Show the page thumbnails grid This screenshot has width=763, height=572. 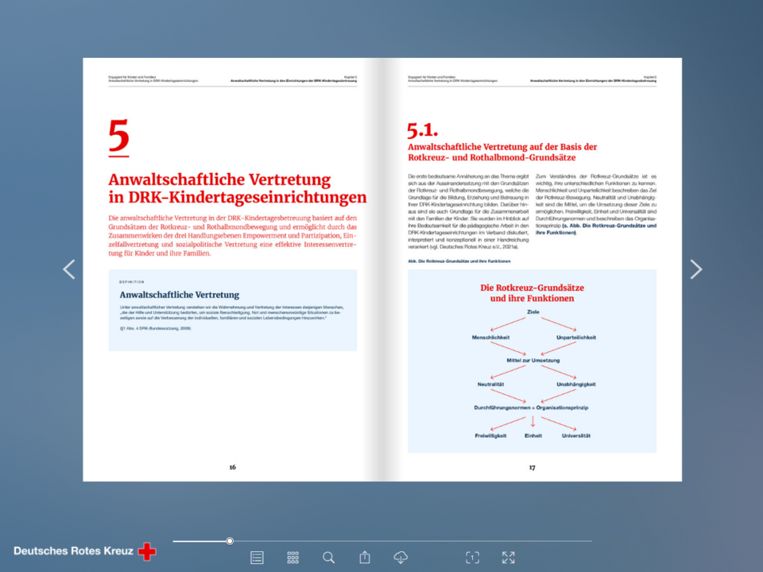coord(293,558)
